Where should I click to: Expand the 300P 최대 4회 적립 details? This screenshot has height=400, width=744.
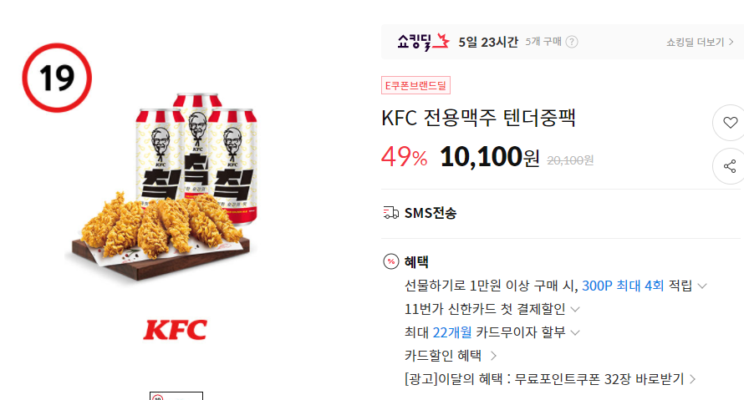pos(702,286)
